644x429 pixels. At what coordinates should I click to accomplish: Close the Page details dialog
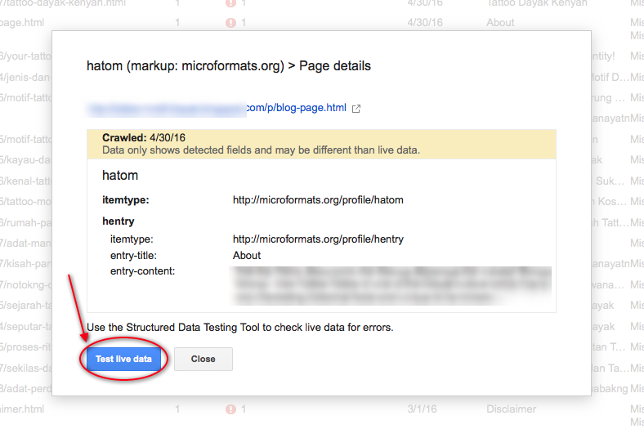pos(203,359)
